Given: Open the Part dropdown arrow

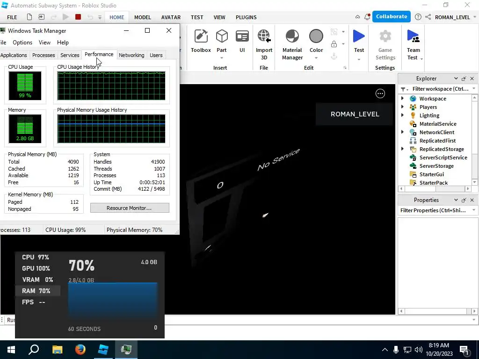Looking at the screenshot, I should (221, 58).
